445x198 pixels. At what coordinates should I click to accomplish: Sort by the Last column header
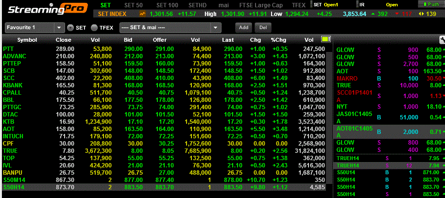coord(228,40)
